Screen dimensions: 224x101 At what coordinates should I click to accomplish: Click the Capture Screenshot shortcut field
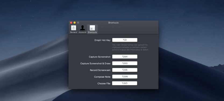point(125,57)
